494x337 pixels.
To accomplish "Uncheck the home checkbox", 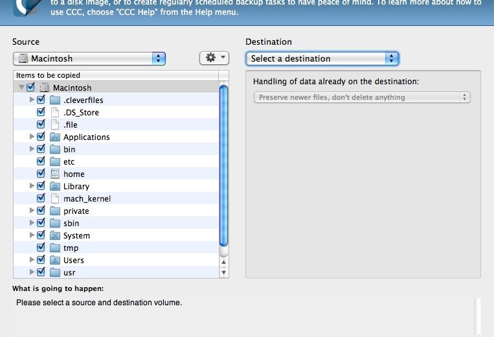I will click(41, 173).
